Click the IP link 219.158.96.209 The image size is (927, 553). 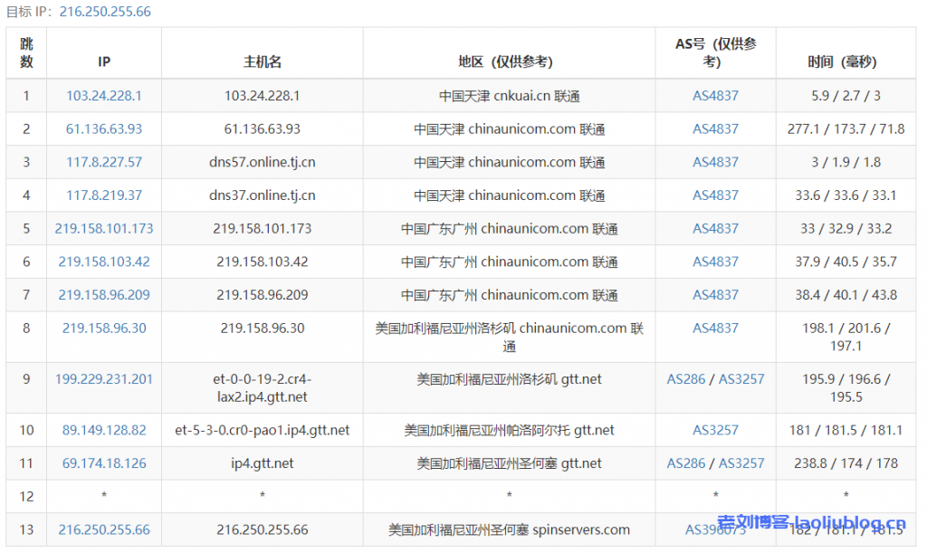click(x=104, y=295)
